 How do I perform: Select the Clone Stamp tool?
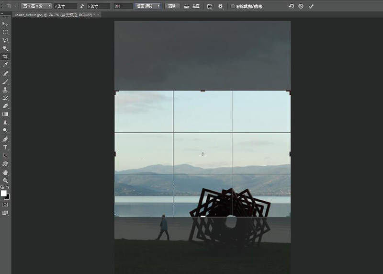point(5,90)
